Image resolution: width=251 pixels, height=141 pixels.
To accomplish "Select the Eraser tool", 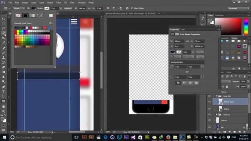I will (4, 67).
